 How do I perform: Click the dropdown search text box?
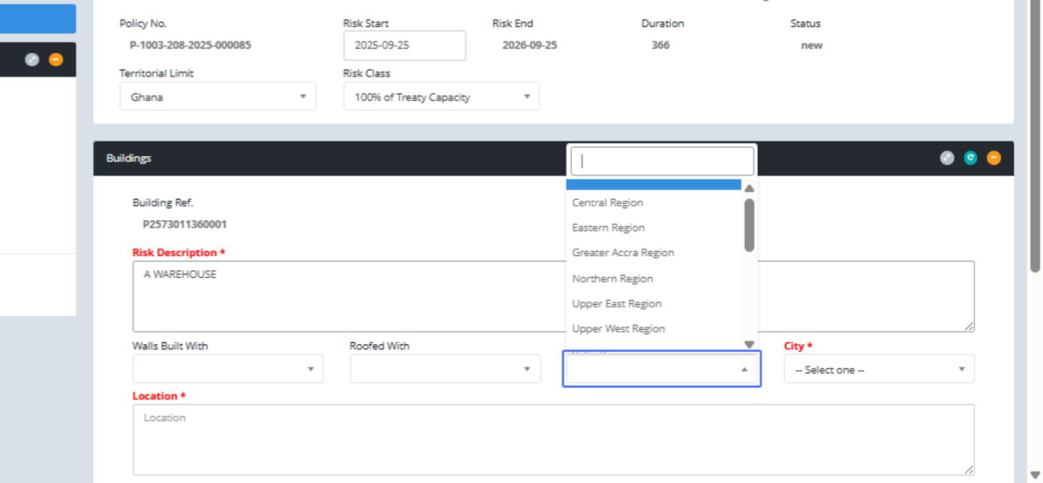pyautogui.click(x=661, y=161)
